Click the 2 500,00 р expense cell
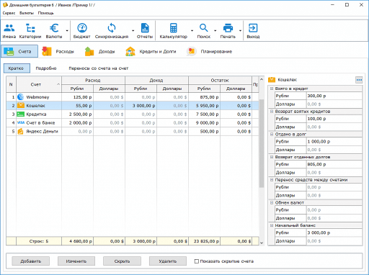Image resolution: width=369 pixels, height=275 pixels. (x=77, y=114)
